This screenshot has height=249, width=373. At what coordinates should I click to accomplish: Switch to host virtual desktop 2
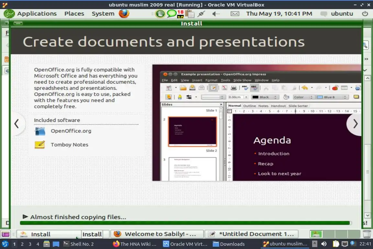coord(22,244)
